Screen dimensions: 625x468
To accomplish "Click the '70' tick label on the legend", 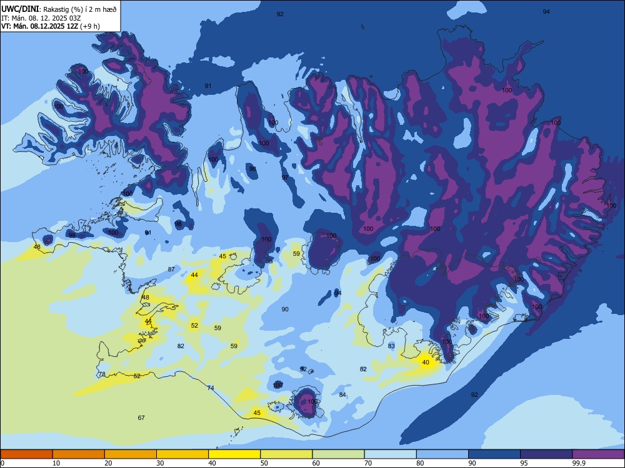I will 368,463.
